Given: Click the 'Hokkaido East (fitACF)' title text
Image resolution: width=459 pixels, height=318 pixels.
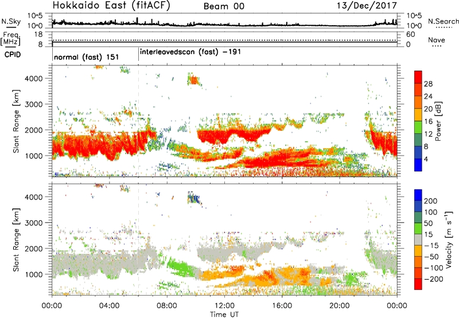Looking at the screenshot, I should coord(111,6).
